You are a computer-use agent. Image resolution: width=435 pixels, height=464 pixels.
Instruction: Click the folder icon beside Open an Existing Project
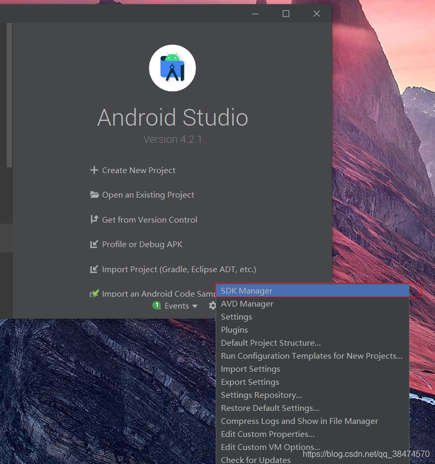tap(94, 194)
